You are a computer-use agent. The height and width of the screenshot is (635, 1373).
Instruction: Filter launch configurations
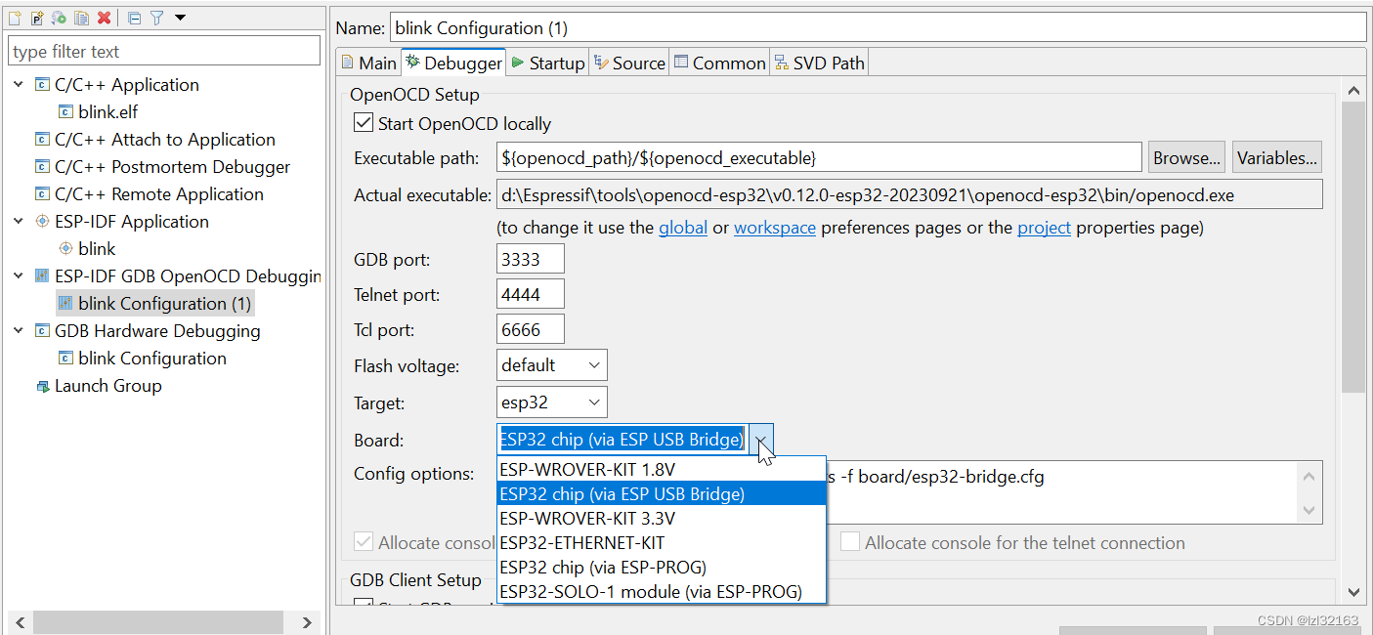click(x=155, y=17)
